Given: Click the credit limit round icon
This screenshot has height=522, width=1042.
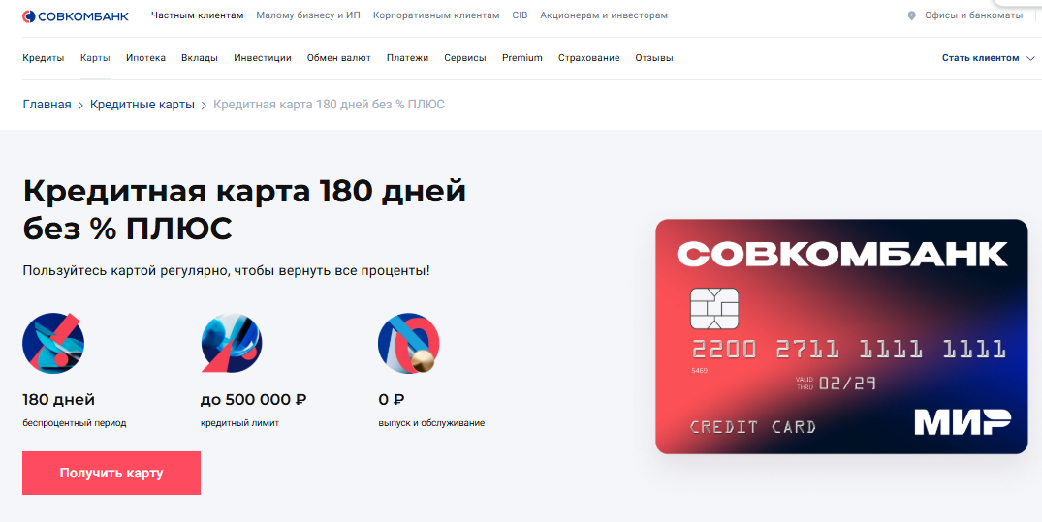Looking at the screenshot, I should 232,343.
